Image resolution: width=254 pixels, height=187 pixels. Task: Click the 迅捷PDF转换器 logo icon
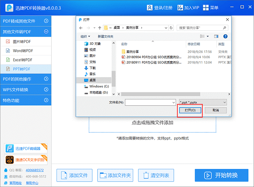point(9,8)
